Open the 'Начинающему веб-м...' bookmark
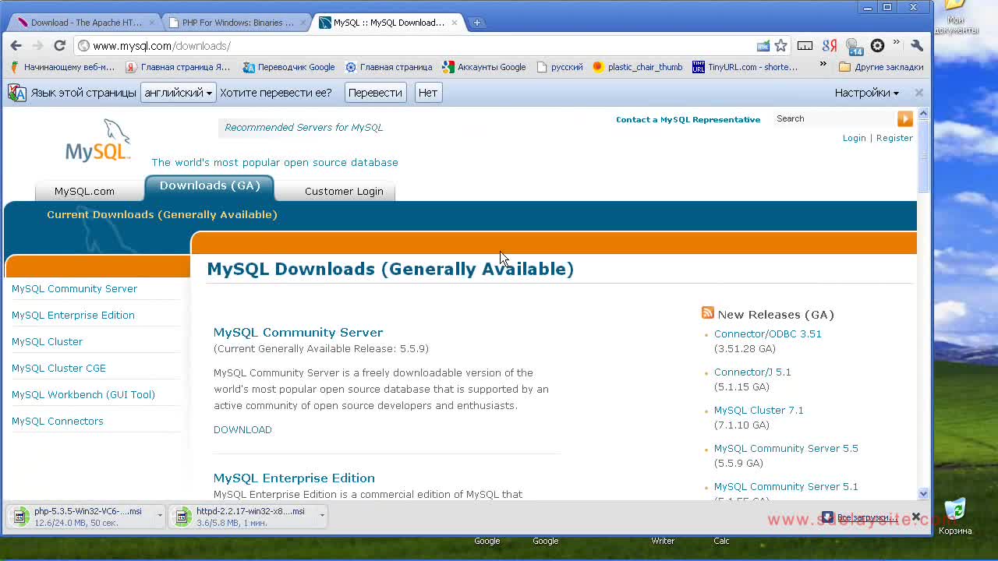This screenshot has height=561, width=998. tap(62, 67)
